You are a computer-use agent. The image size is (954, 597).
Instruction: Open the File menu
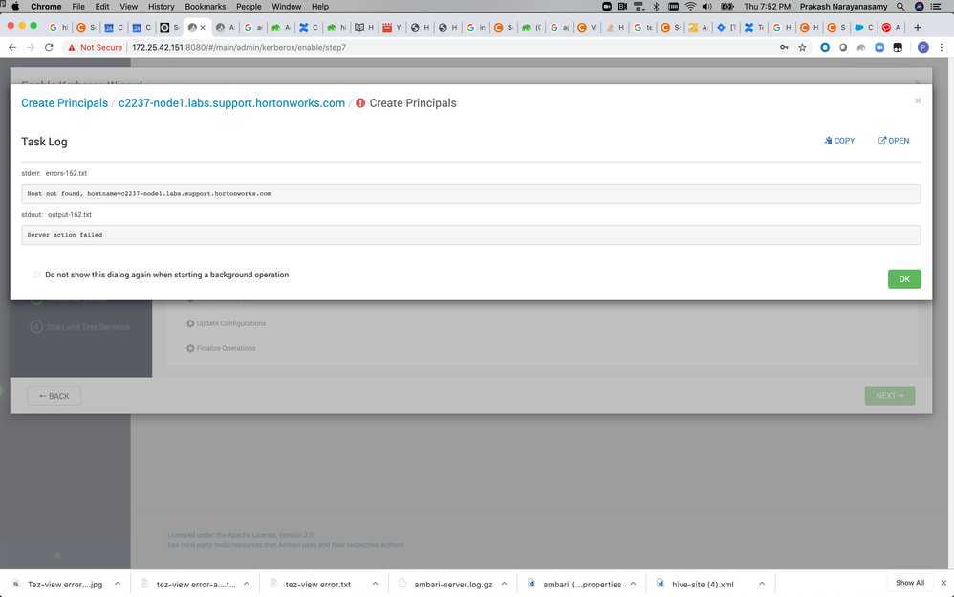pos(78,6)
